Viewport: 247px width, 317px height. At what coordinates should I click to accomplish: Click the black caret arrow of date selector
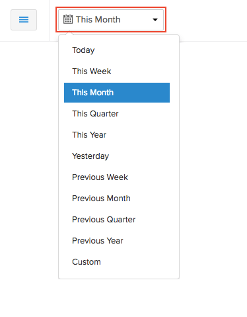(155, 20)
